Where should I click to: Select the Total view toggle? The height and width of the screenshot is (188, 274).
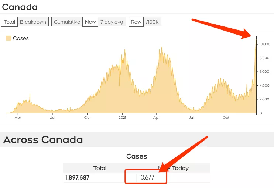pyautogui.click(x=10, y=22)
